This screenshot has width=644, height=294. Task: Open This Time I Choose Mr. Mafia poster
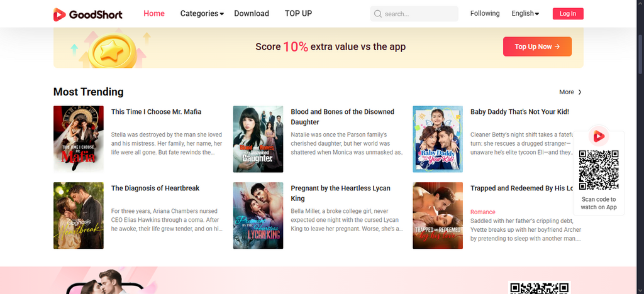coord(79,138)
